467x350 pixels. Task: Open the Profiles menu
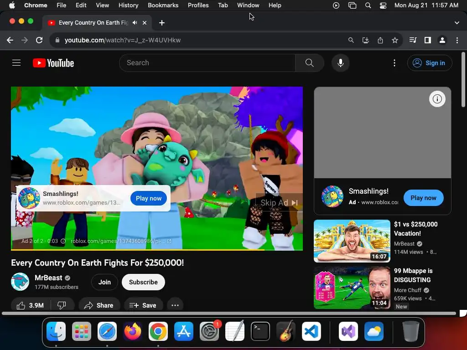point(198,5)
